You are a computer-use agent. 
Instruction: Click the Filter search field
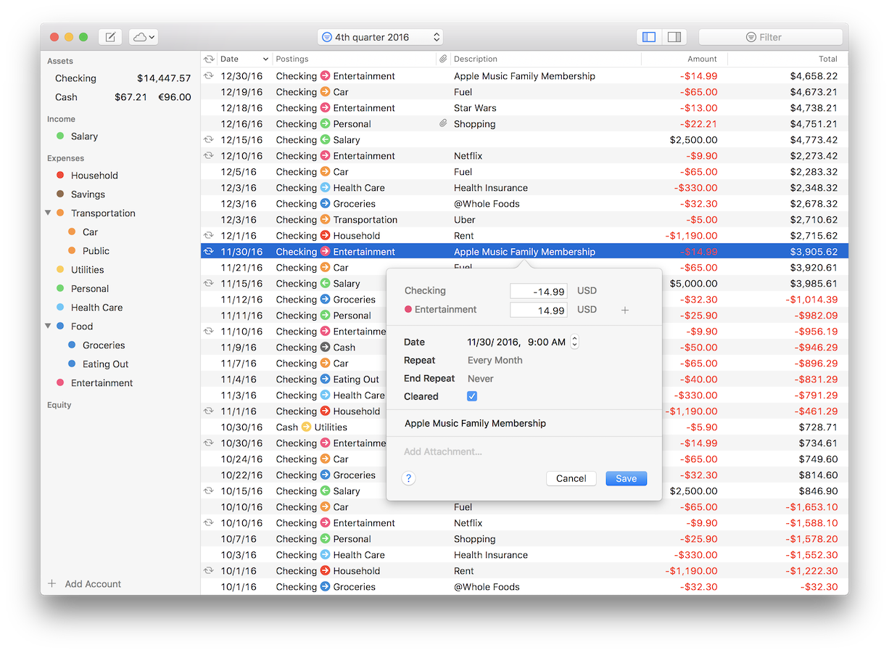point(770,37)
